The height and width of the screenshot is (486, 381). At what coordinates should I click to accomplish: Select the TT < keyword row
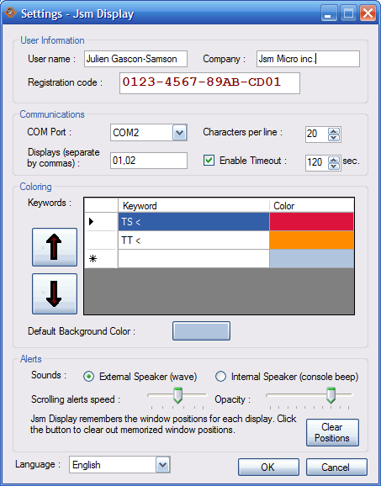pyautogui.click(x=193, y=240)
